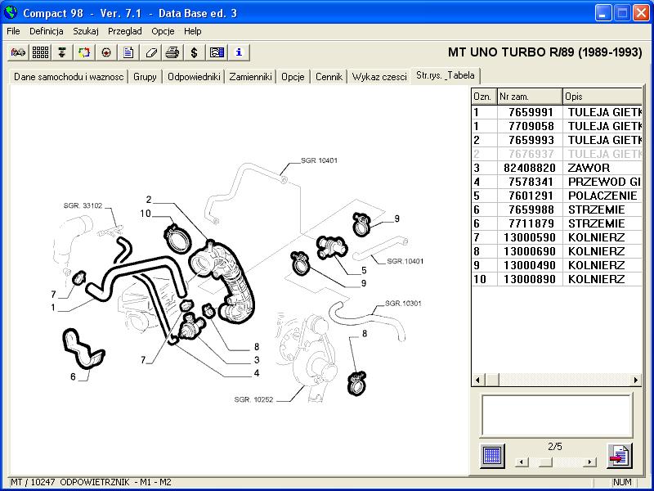Click the multicolor arrows toolbar icon
654x491 pixels.
click(x=84, y=52)
